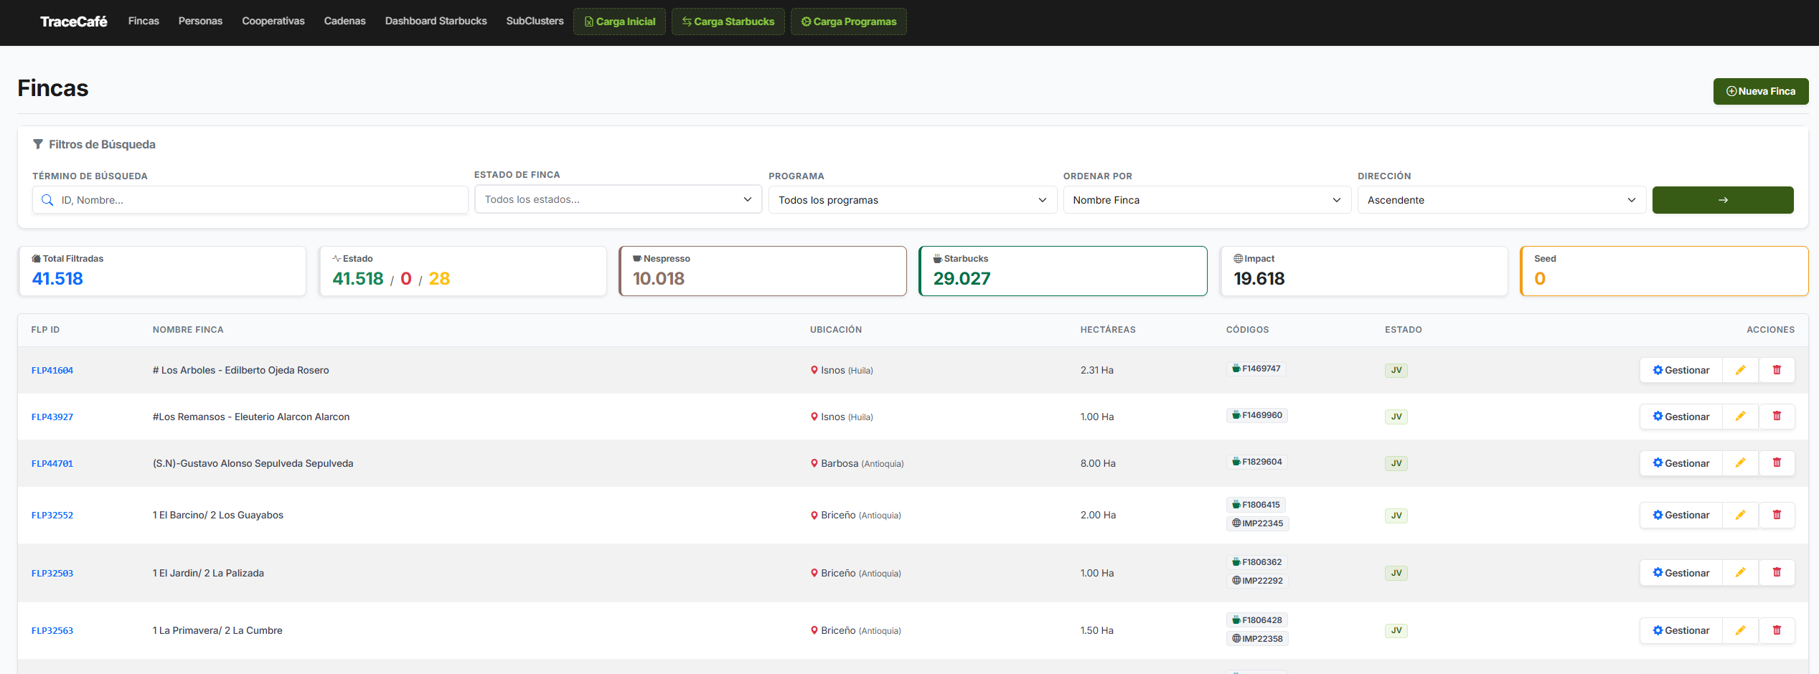
Task: Focus the ID, Nombre search field
Action: pyautogui.click(x=250, y=200)
